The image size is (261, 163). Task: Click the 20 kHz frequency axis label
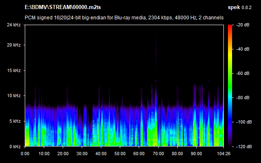14,45
